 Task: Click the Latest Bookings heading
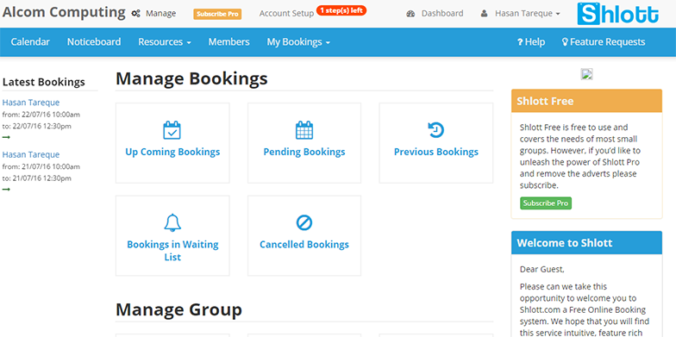[43, 83]
